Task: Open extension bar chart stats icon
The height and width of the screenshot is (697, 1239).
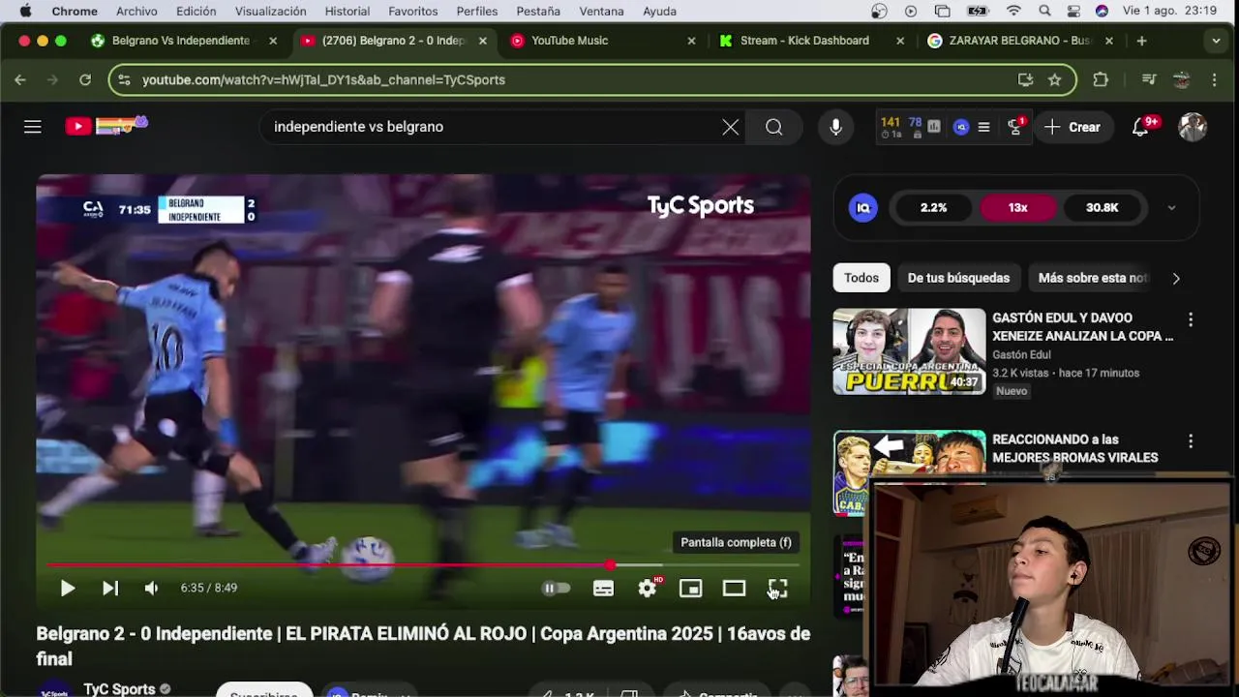Action: pyautogui.click(x=934, y=127)
